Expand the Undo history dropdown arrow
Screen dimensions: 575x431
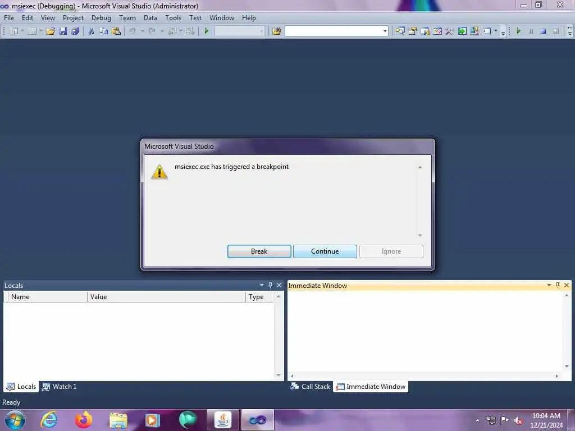point(142,31)
